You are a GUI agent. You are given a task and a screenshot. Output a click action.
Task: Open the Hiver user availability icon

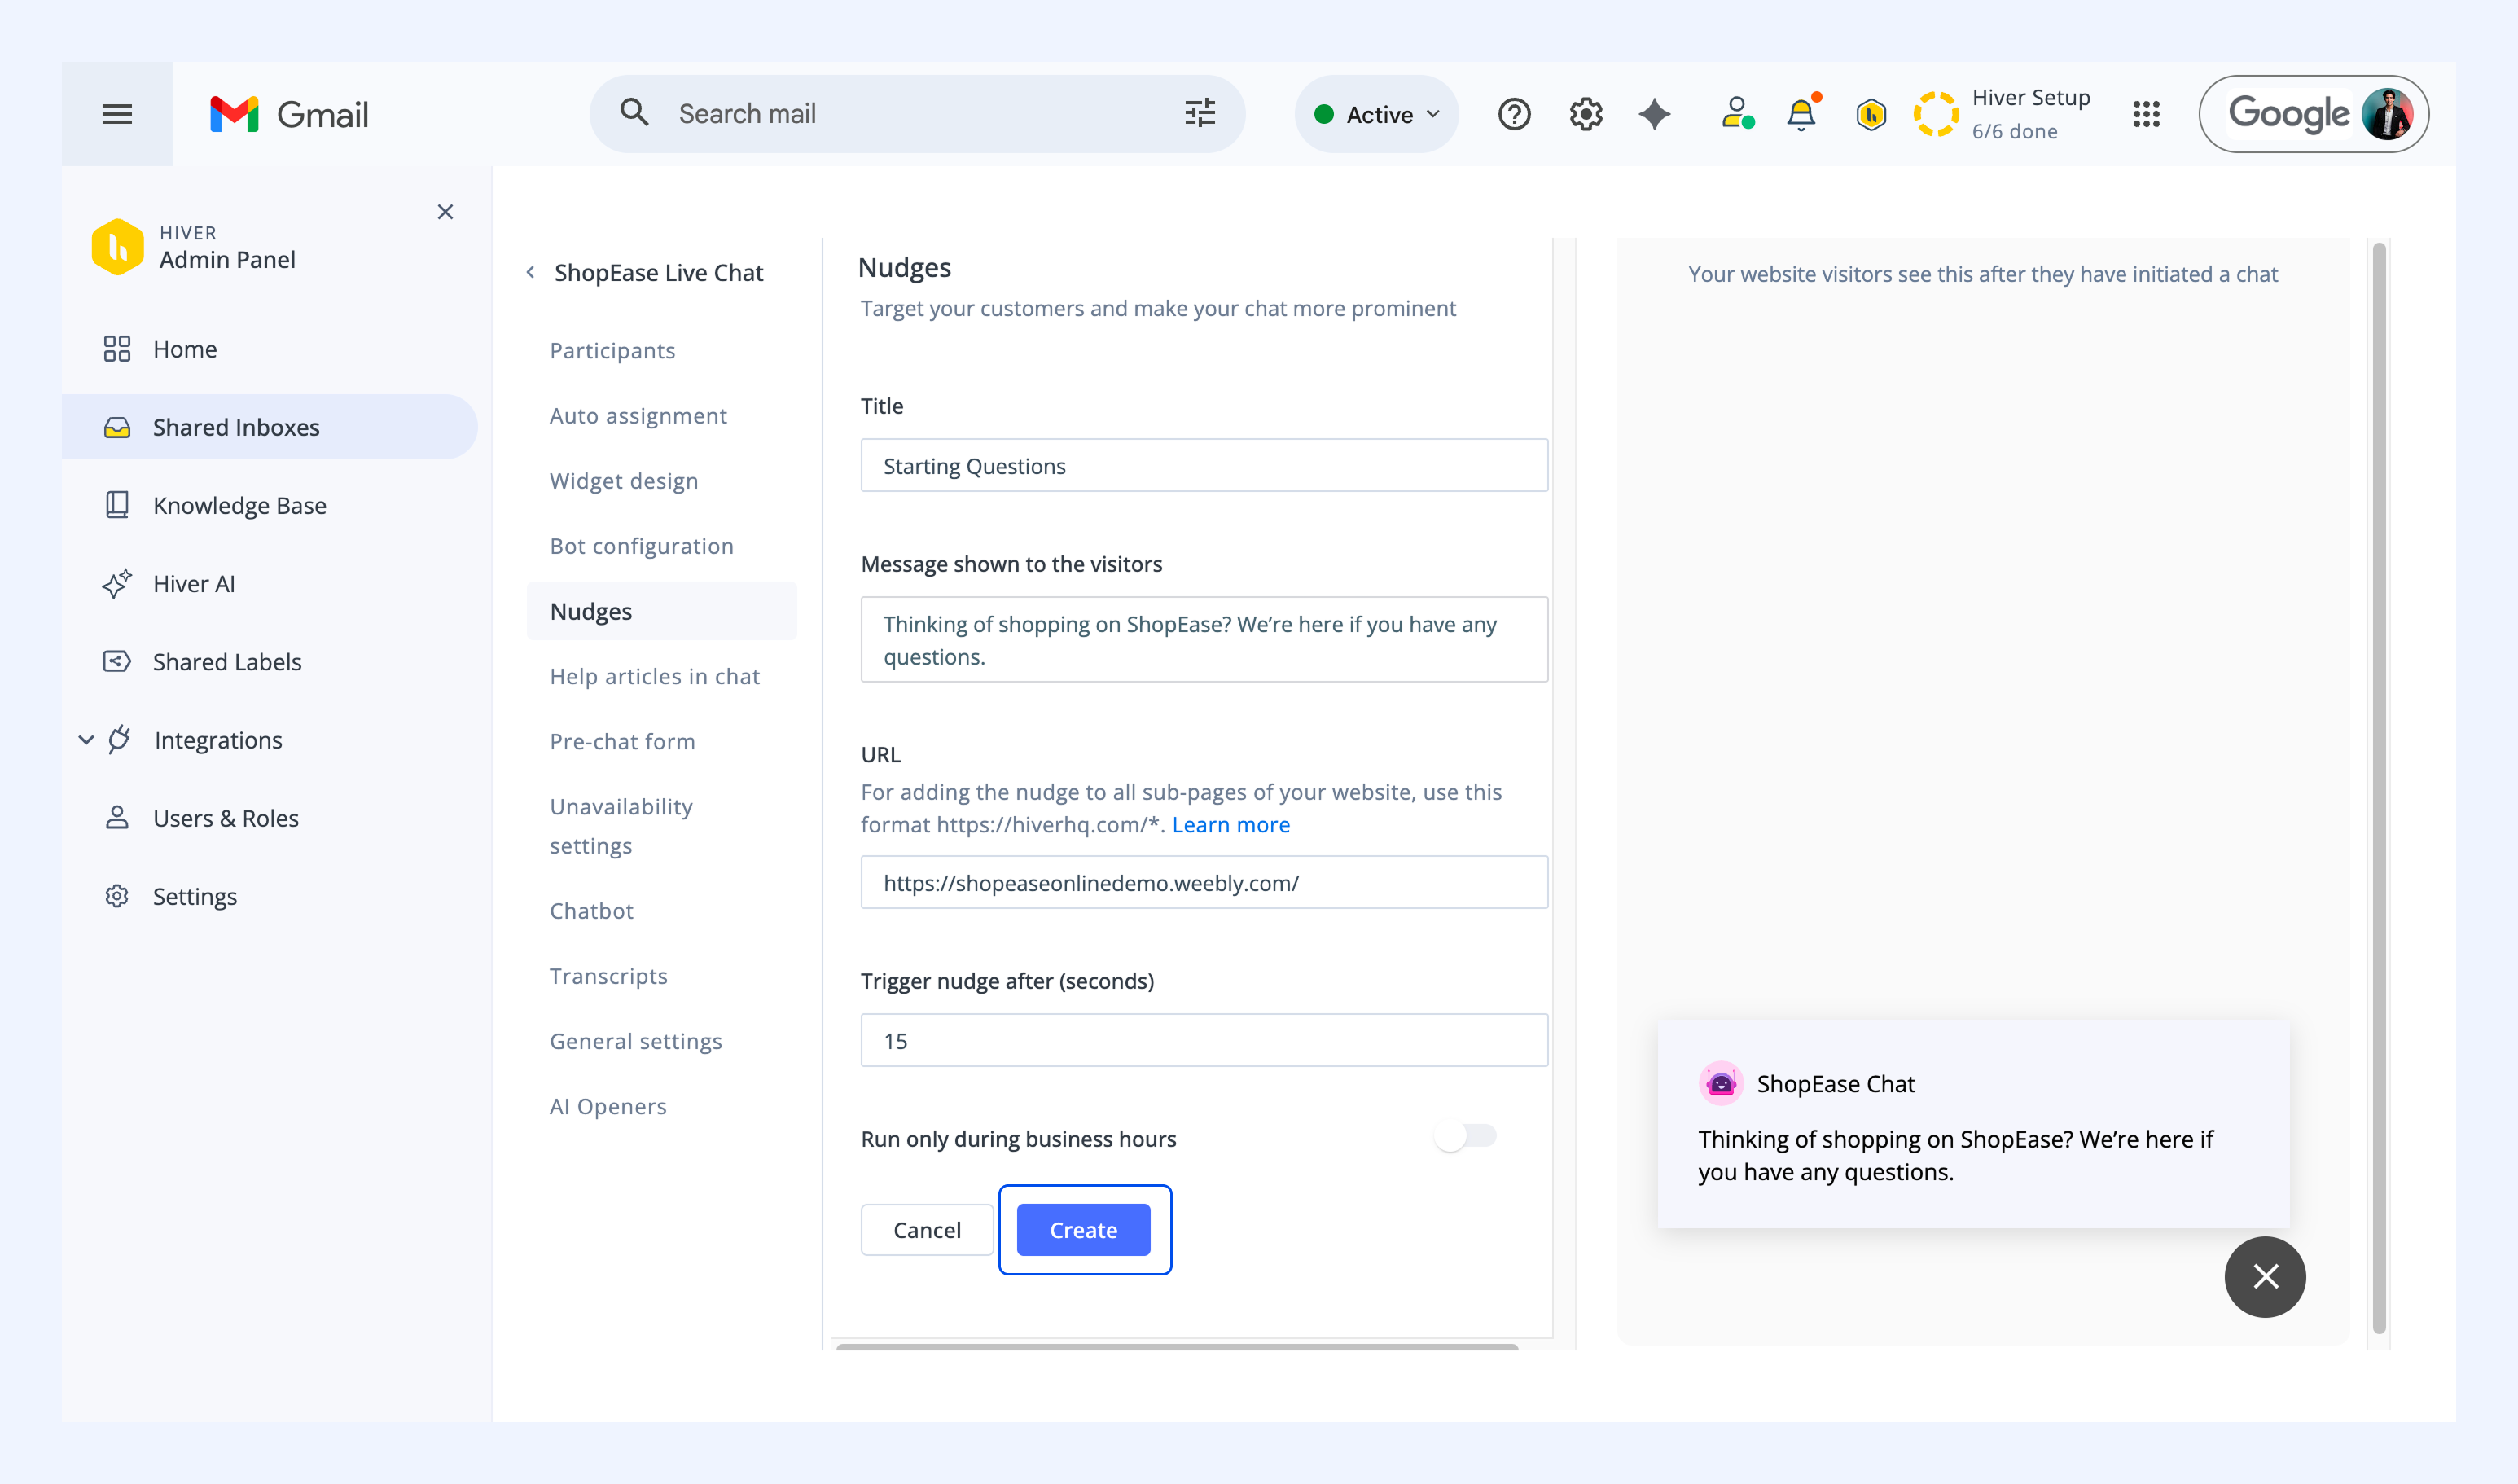click(1737, 113)
